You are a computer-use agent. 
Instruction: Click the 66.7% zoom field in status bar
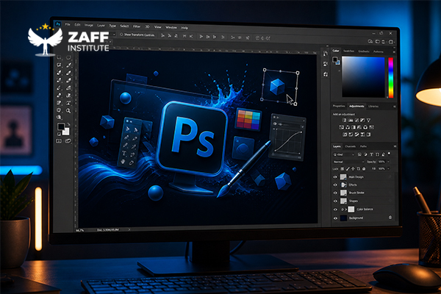(79, 230)
